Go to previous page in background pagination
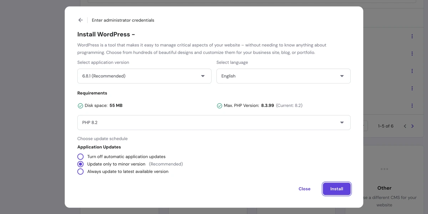The width and height of the screenshot is (428, 214). click(x=405, y=126)
